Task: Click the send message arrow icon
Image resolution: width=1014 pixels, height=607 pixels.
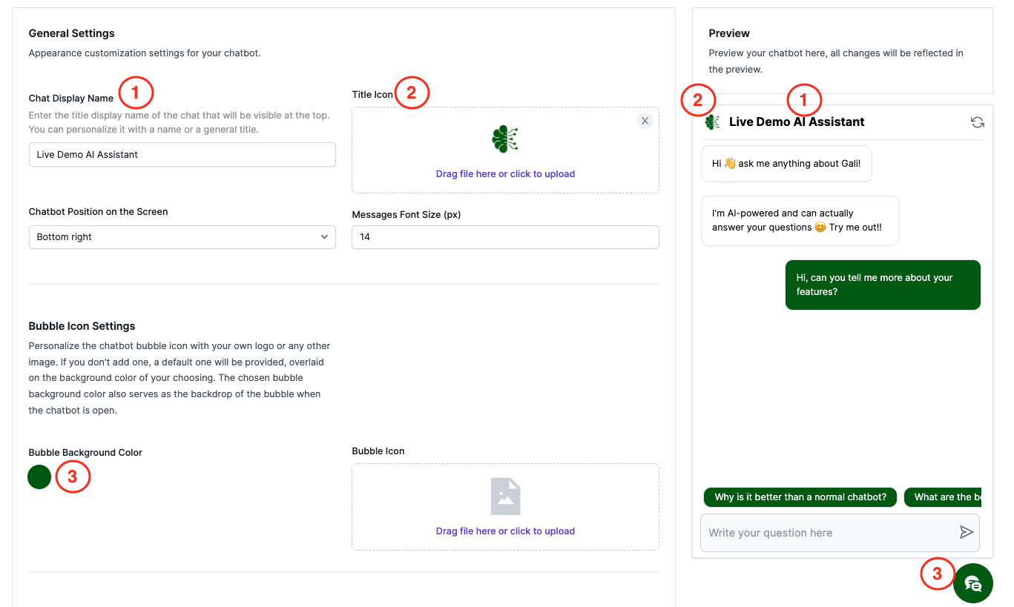Action: (966, 532)
